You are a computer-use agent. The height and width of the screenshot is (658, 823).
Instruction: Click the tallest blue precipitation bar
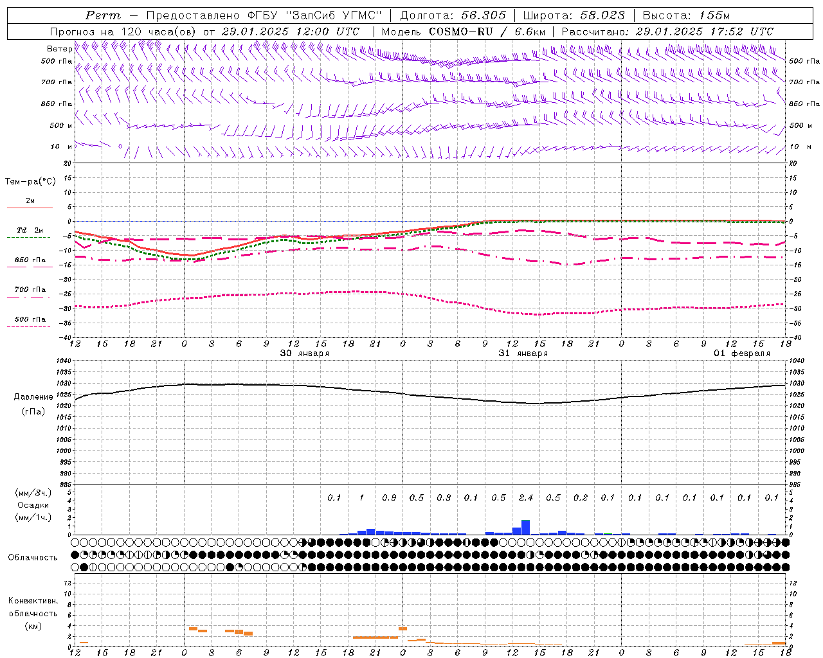525,527
